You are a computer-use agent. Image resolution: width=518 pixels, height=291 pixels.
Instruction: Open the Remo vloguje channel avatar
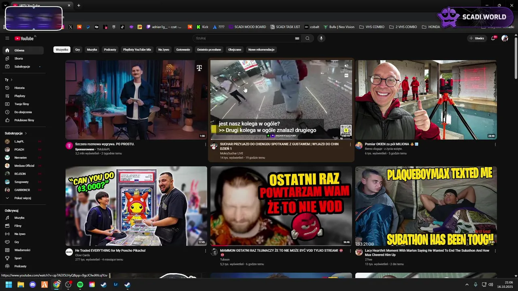point(359,146)
